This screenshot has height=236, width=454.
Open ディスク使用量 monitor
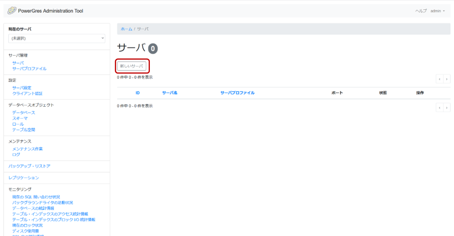click(x=25, y=231)
